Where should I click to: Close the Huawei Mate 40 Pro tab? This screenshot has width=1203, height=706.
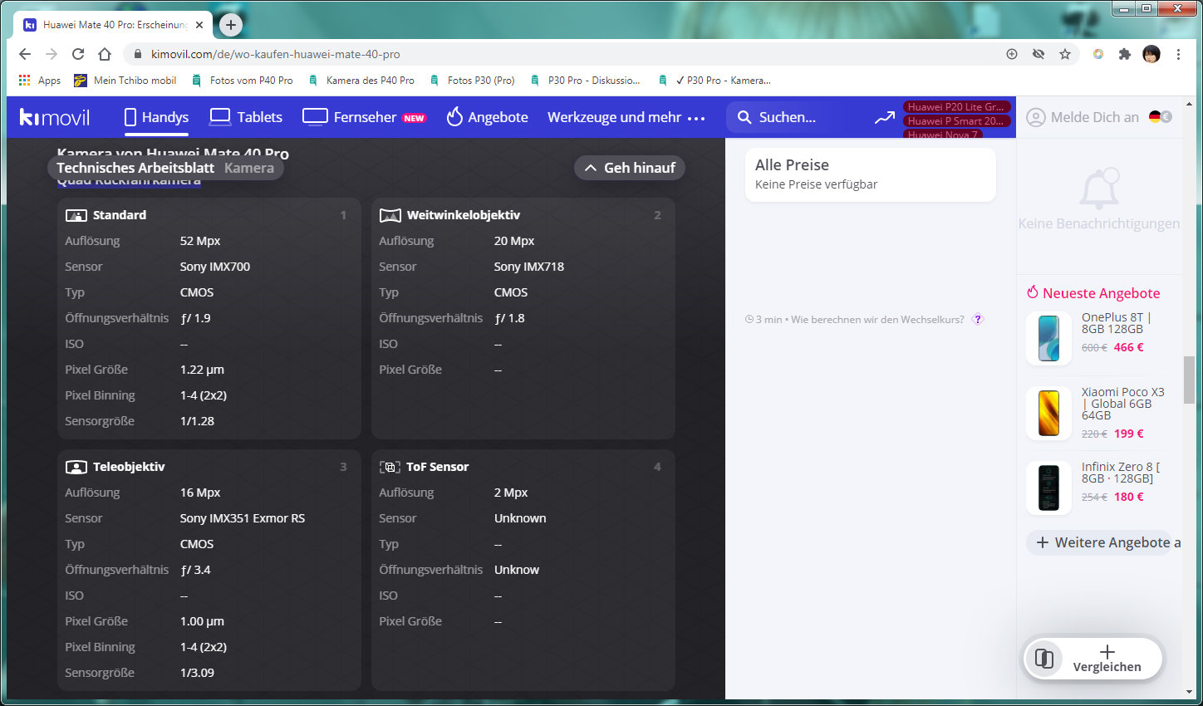coord(199,25)
